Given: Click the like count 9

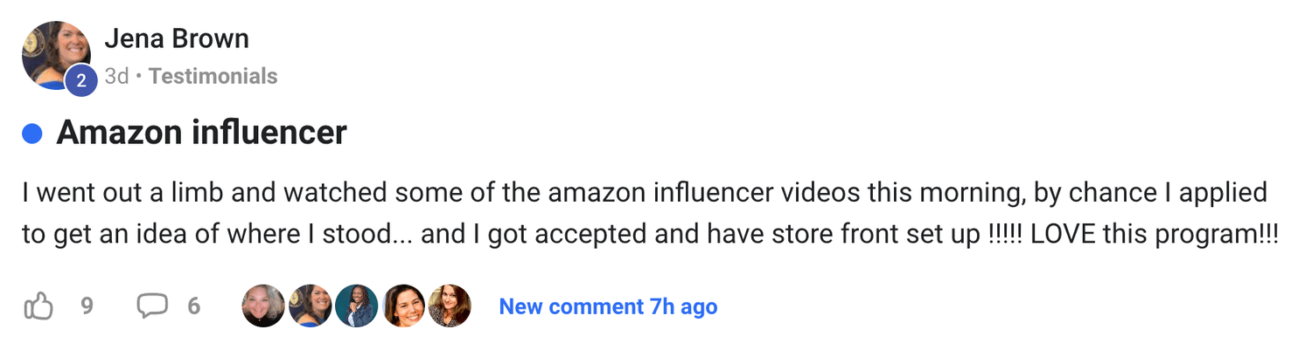Looking at the screenshot, I should [x=87, y=306].
